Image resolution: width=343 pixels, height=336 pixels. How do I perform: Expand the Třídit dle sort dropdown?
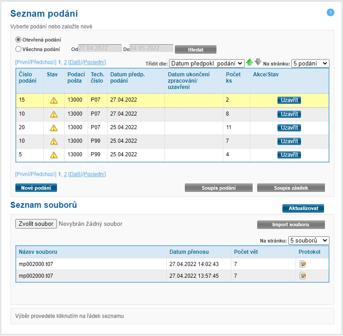pos(207,63)
